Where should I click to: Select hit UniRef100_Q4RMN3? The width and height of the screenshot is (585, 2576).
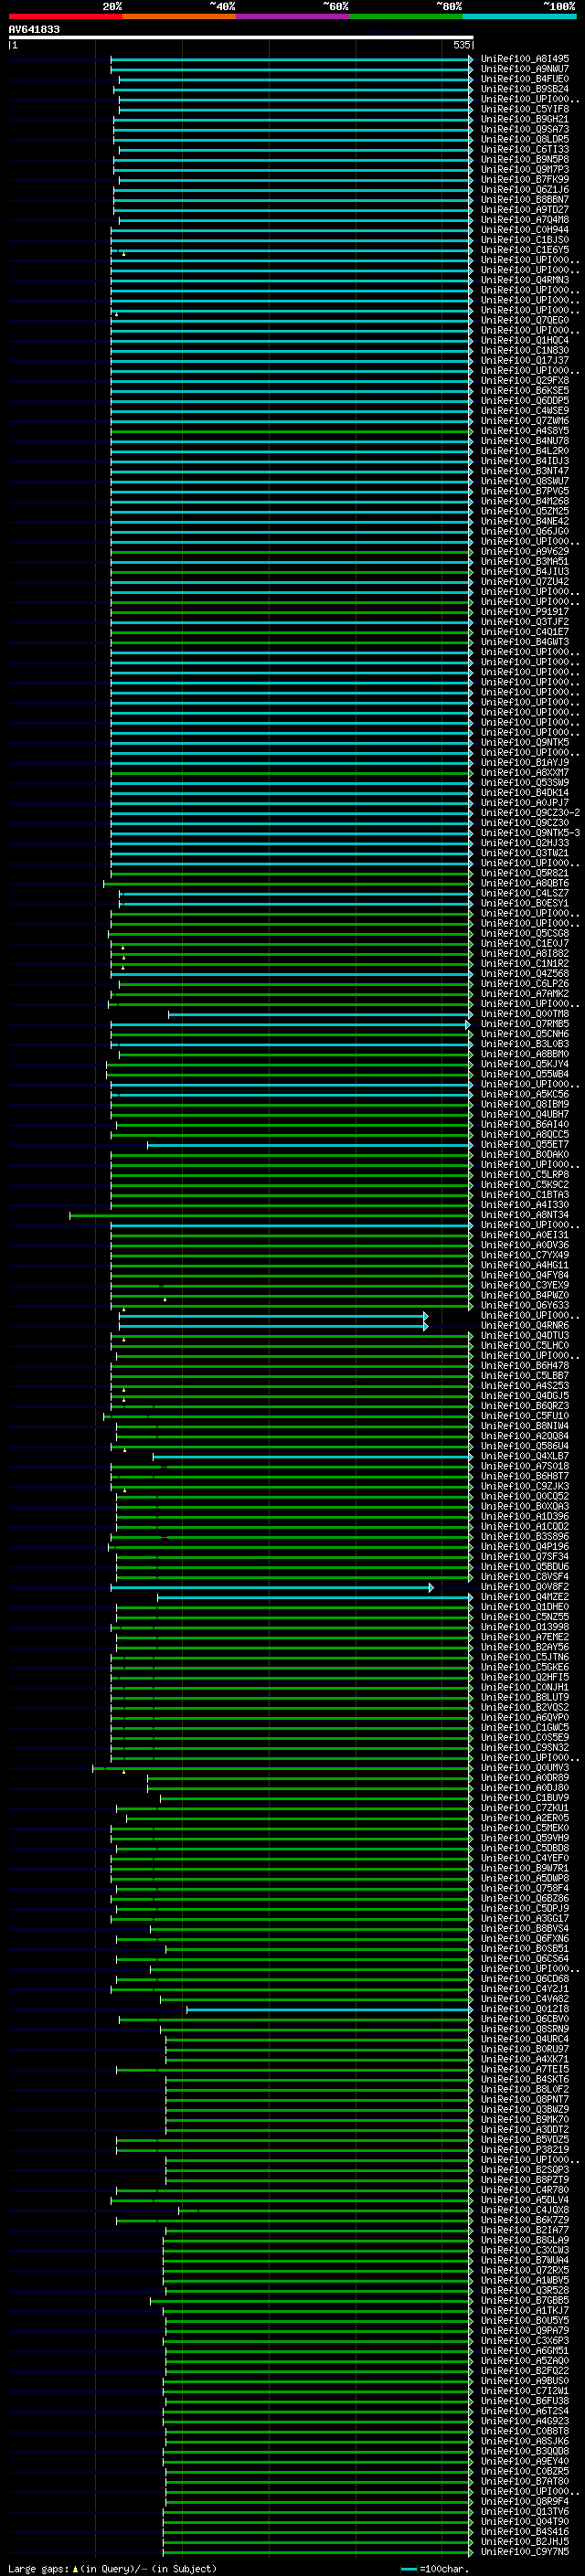[x=524, y=280]
